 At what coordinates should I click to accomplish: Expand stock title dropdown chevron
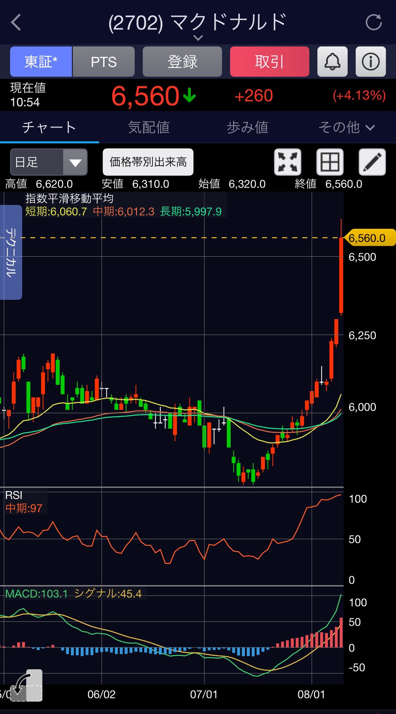(198, 38)
